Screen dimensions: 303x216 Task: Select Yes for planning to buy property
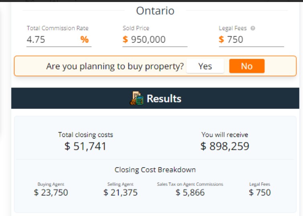click(205, 66)
